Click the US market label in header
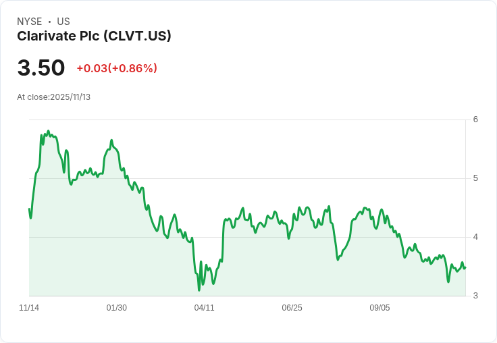497x343 pixels. click(x=63, y=22)
